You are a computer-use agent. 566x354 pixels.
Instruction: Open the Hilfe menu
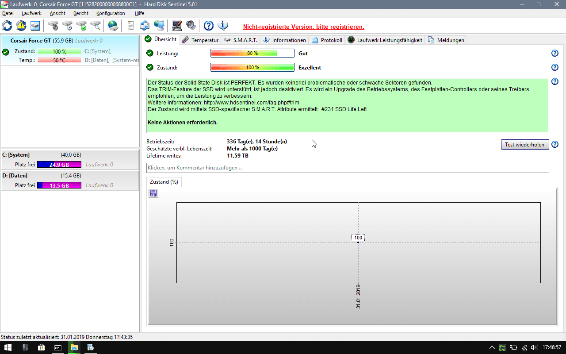point(140,13)
